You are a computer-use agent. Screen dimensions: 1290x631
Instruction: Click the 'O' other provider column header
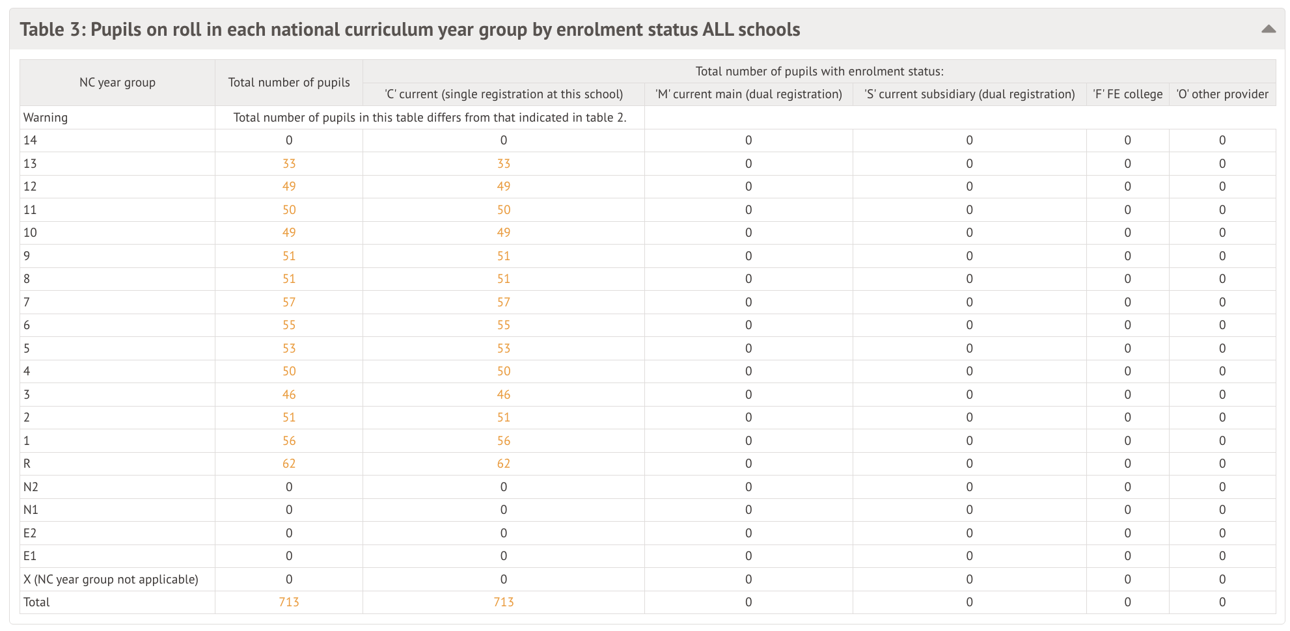[1222, 94]
